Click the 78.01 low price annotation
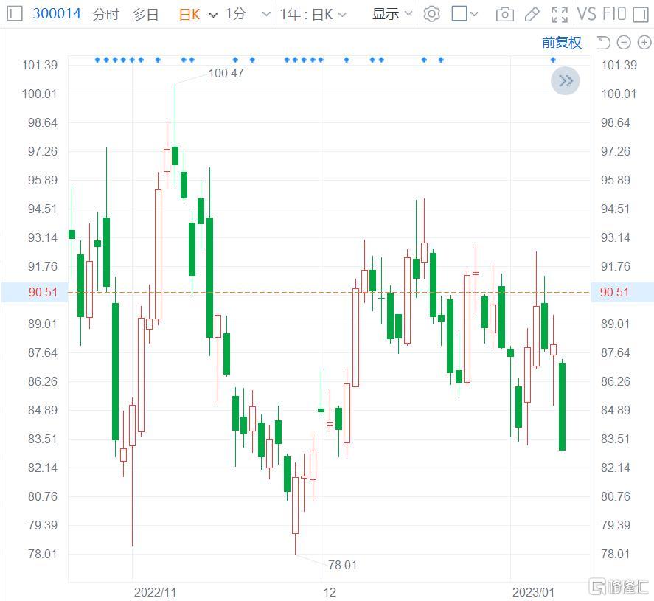 (342, 565)
